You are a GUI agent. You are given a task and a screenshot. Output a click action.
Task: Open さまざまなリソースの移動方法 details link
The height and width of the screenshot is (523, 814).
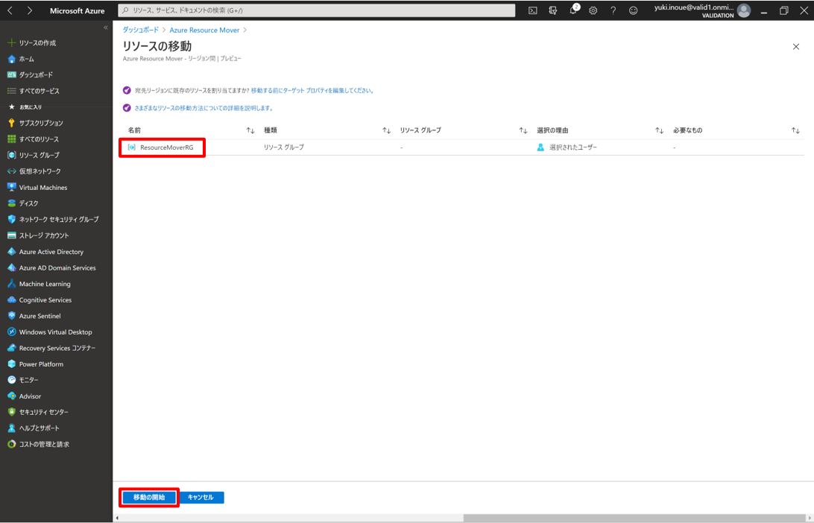204,109
